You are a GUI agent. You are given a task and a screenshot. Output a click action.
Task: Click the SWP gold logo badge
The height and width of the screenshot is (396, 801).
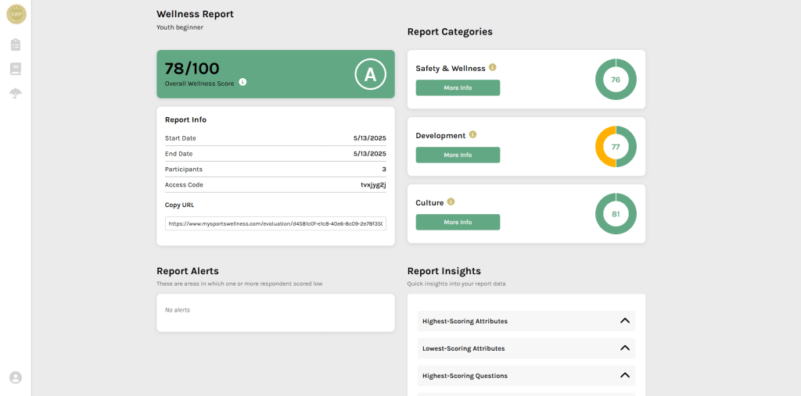[x=16, y=14]
